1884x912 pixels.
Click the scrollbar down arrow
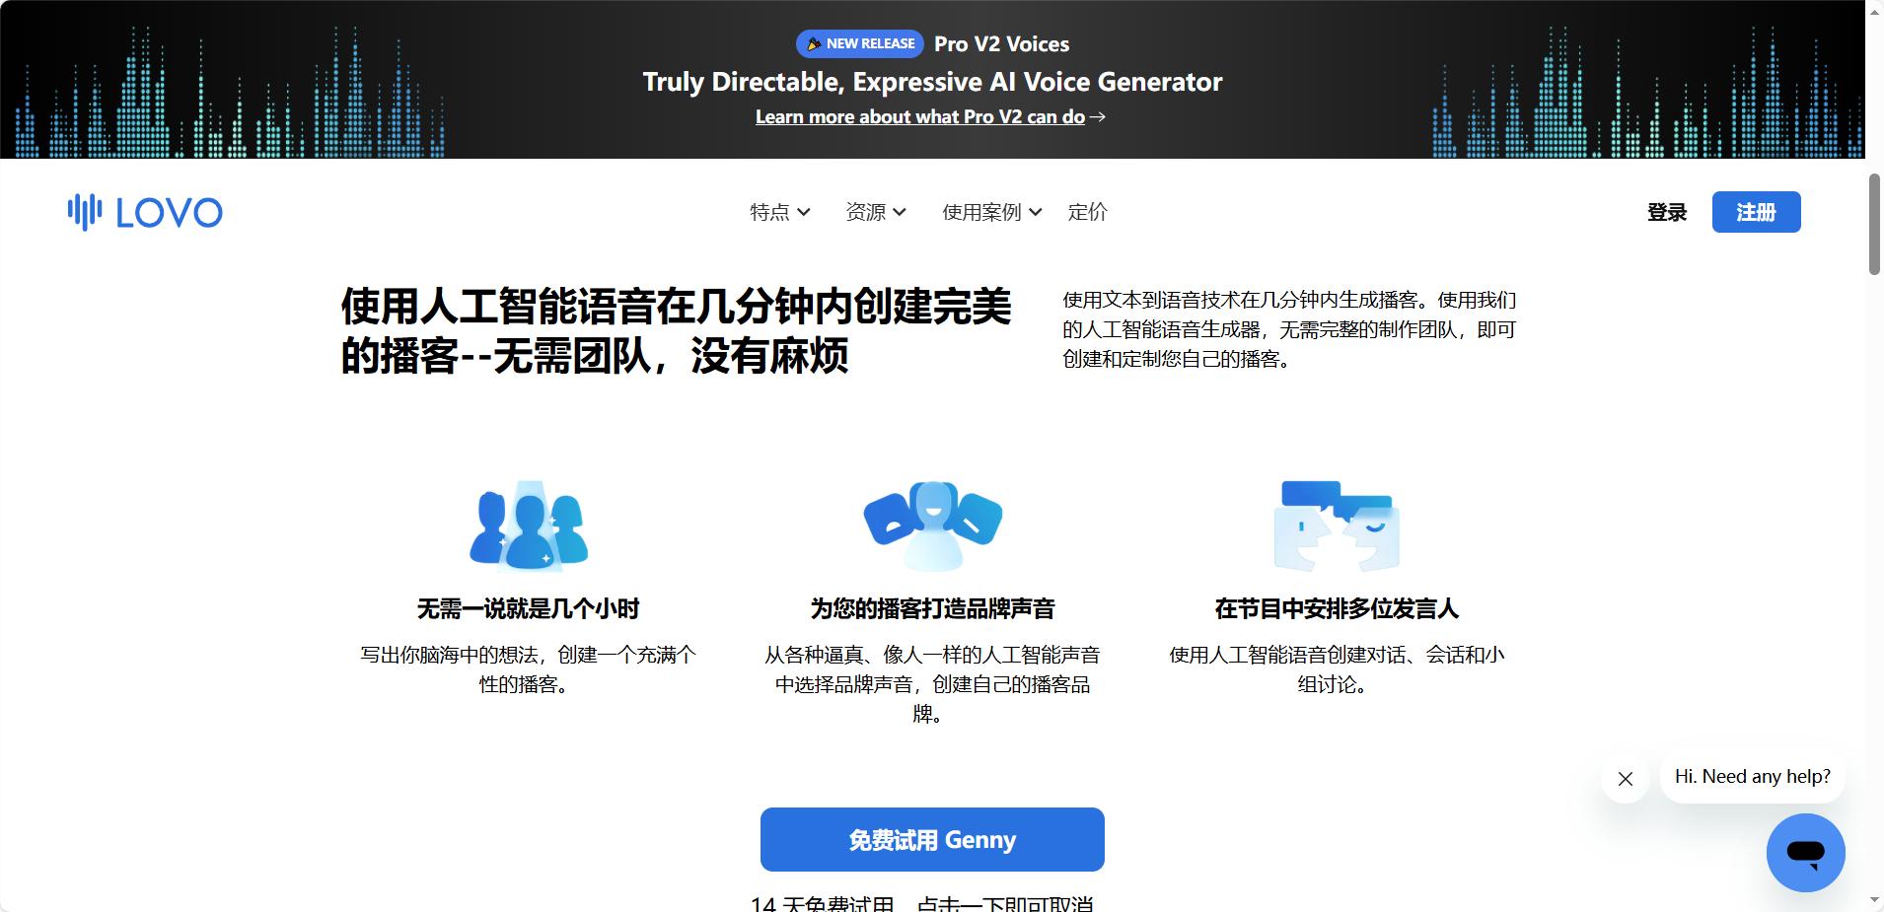[1874, 901]
